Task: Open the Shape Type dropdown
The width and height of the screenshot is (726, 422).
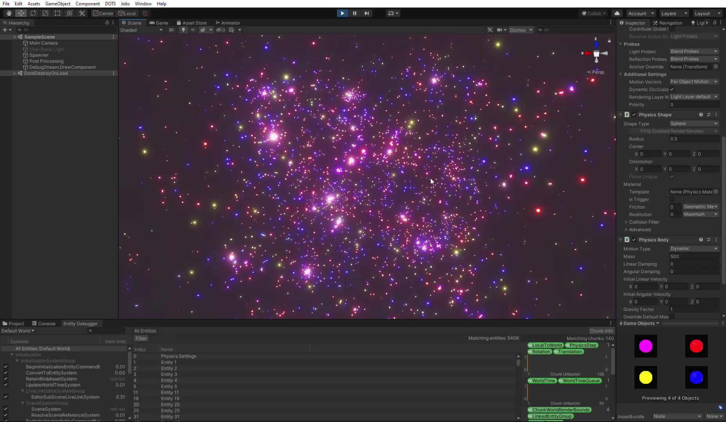Action: (x=694, y=123)
